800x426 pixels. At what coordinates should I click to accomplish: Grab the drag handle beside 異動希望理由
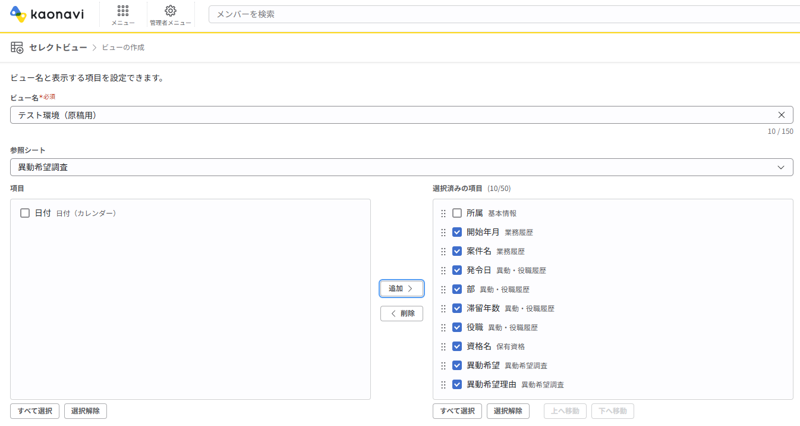[443, 384]
